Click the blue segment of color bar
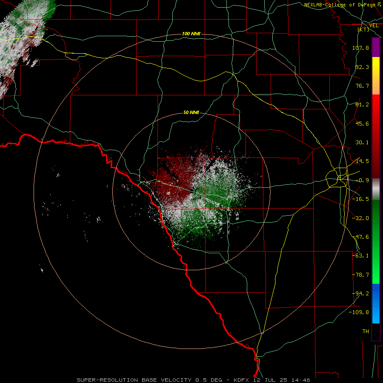 [x=376, y=303]
